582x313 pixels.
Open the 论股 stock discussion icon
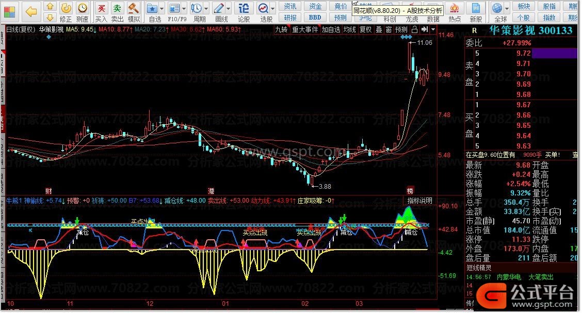(244, 8)
